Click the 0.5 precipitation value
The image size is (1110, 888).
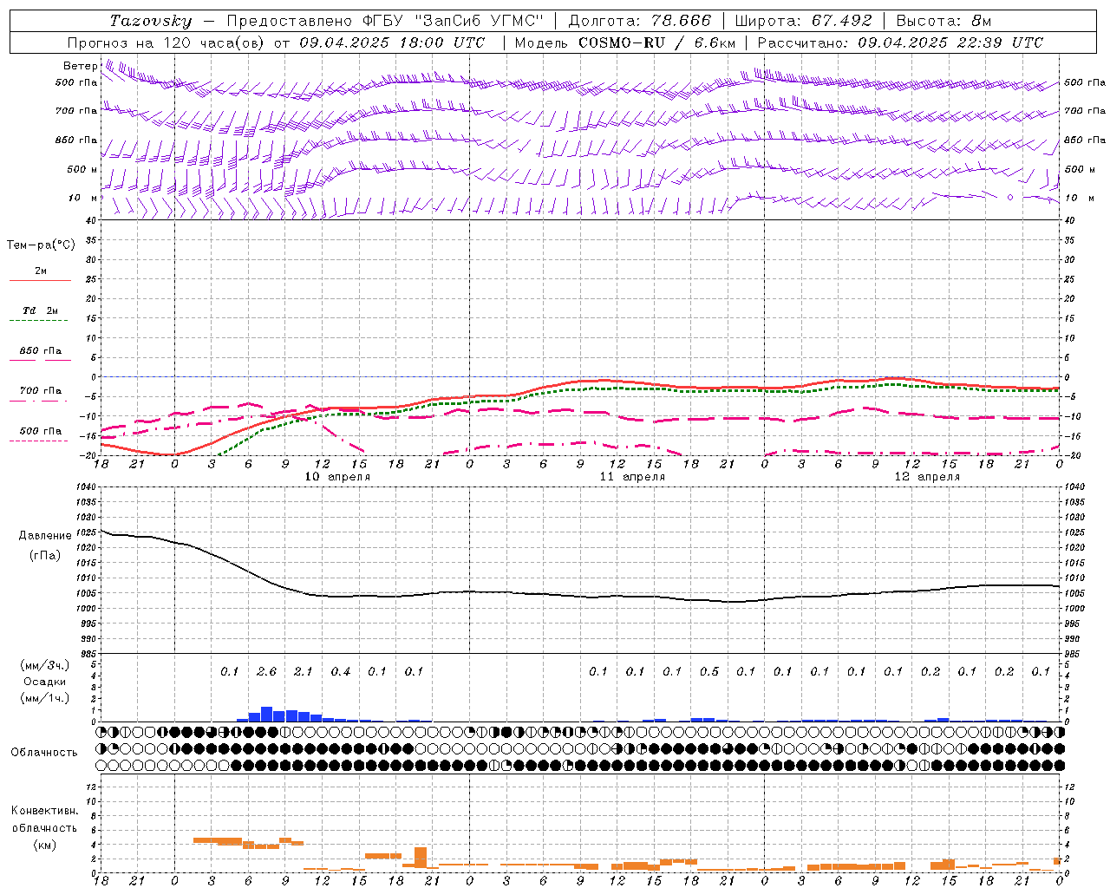pyautogui.click(x=708, y=671)
